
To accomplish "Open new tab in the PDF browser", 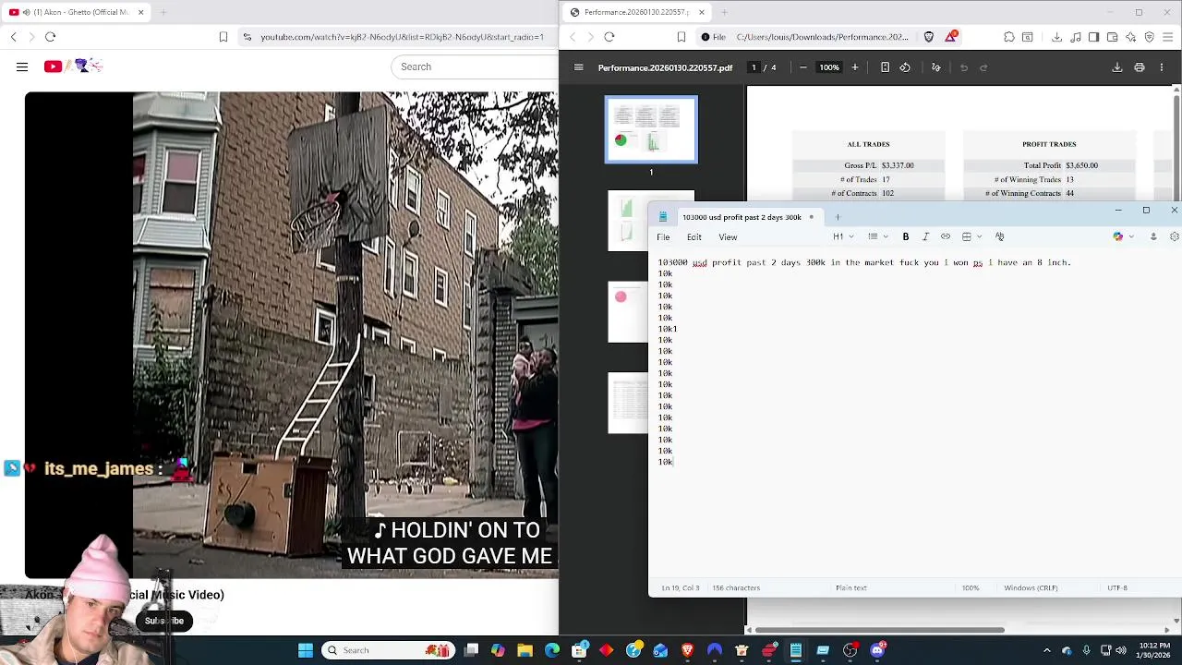I will click(x=724, y=12).
